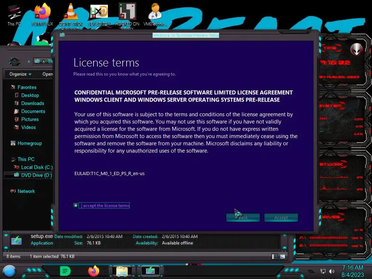
Task: Click setup.exe icon in details pane
Action: tap(16, 240)
